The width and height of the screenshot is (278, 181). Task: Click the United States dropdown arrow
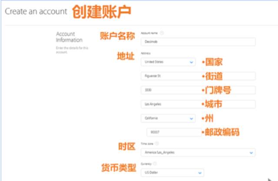(192, 62)
